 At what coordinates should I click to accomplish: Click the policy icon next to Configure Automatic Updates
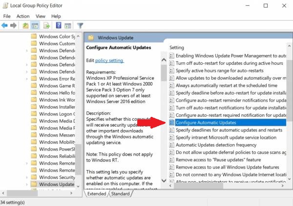point(171,123)
